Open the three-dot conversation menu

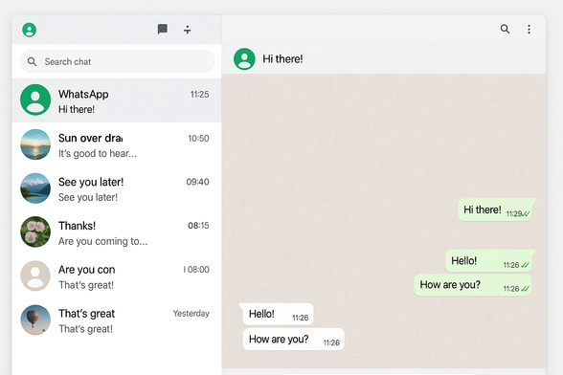click(529, 30)
